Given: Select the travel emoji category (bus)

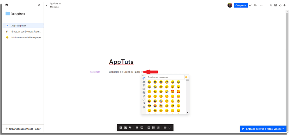Looking at the screenshot, I should [144, 92].
